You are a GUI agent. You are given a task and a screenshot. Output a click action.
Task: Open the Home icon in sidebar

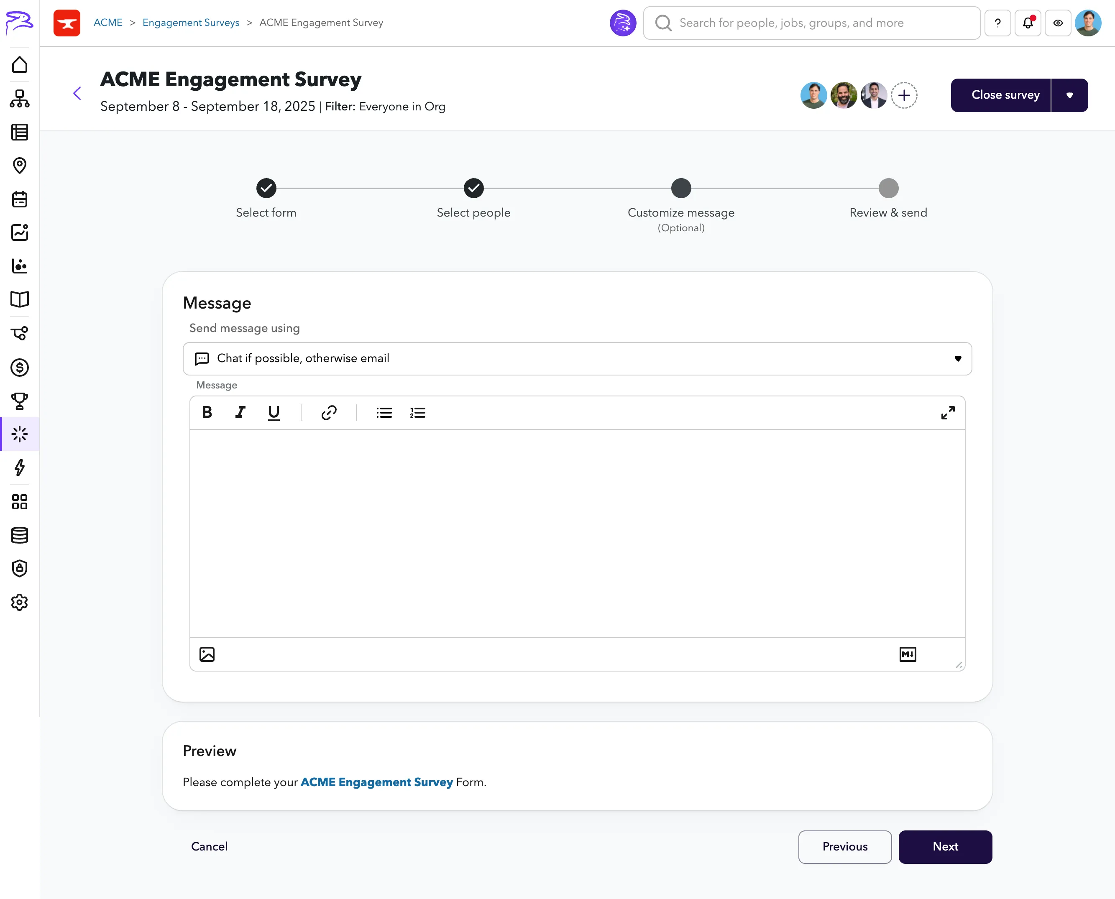click(x=20, y=65)
